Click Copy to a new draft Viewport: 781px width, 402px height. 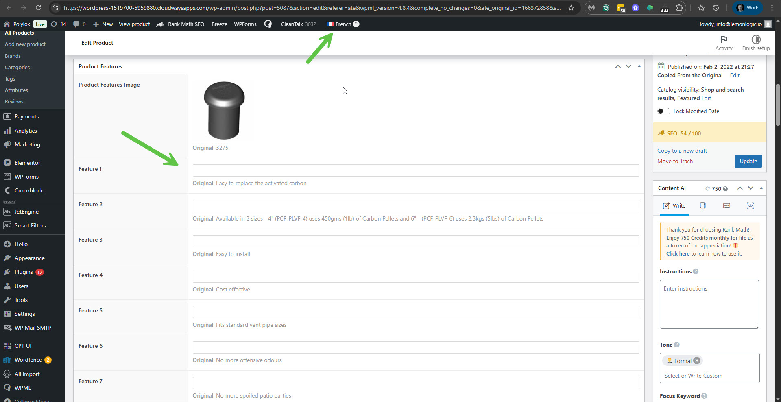[682, 151]
